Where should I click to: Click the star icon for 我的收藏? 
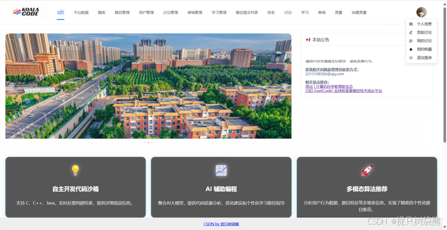(411, 49)
